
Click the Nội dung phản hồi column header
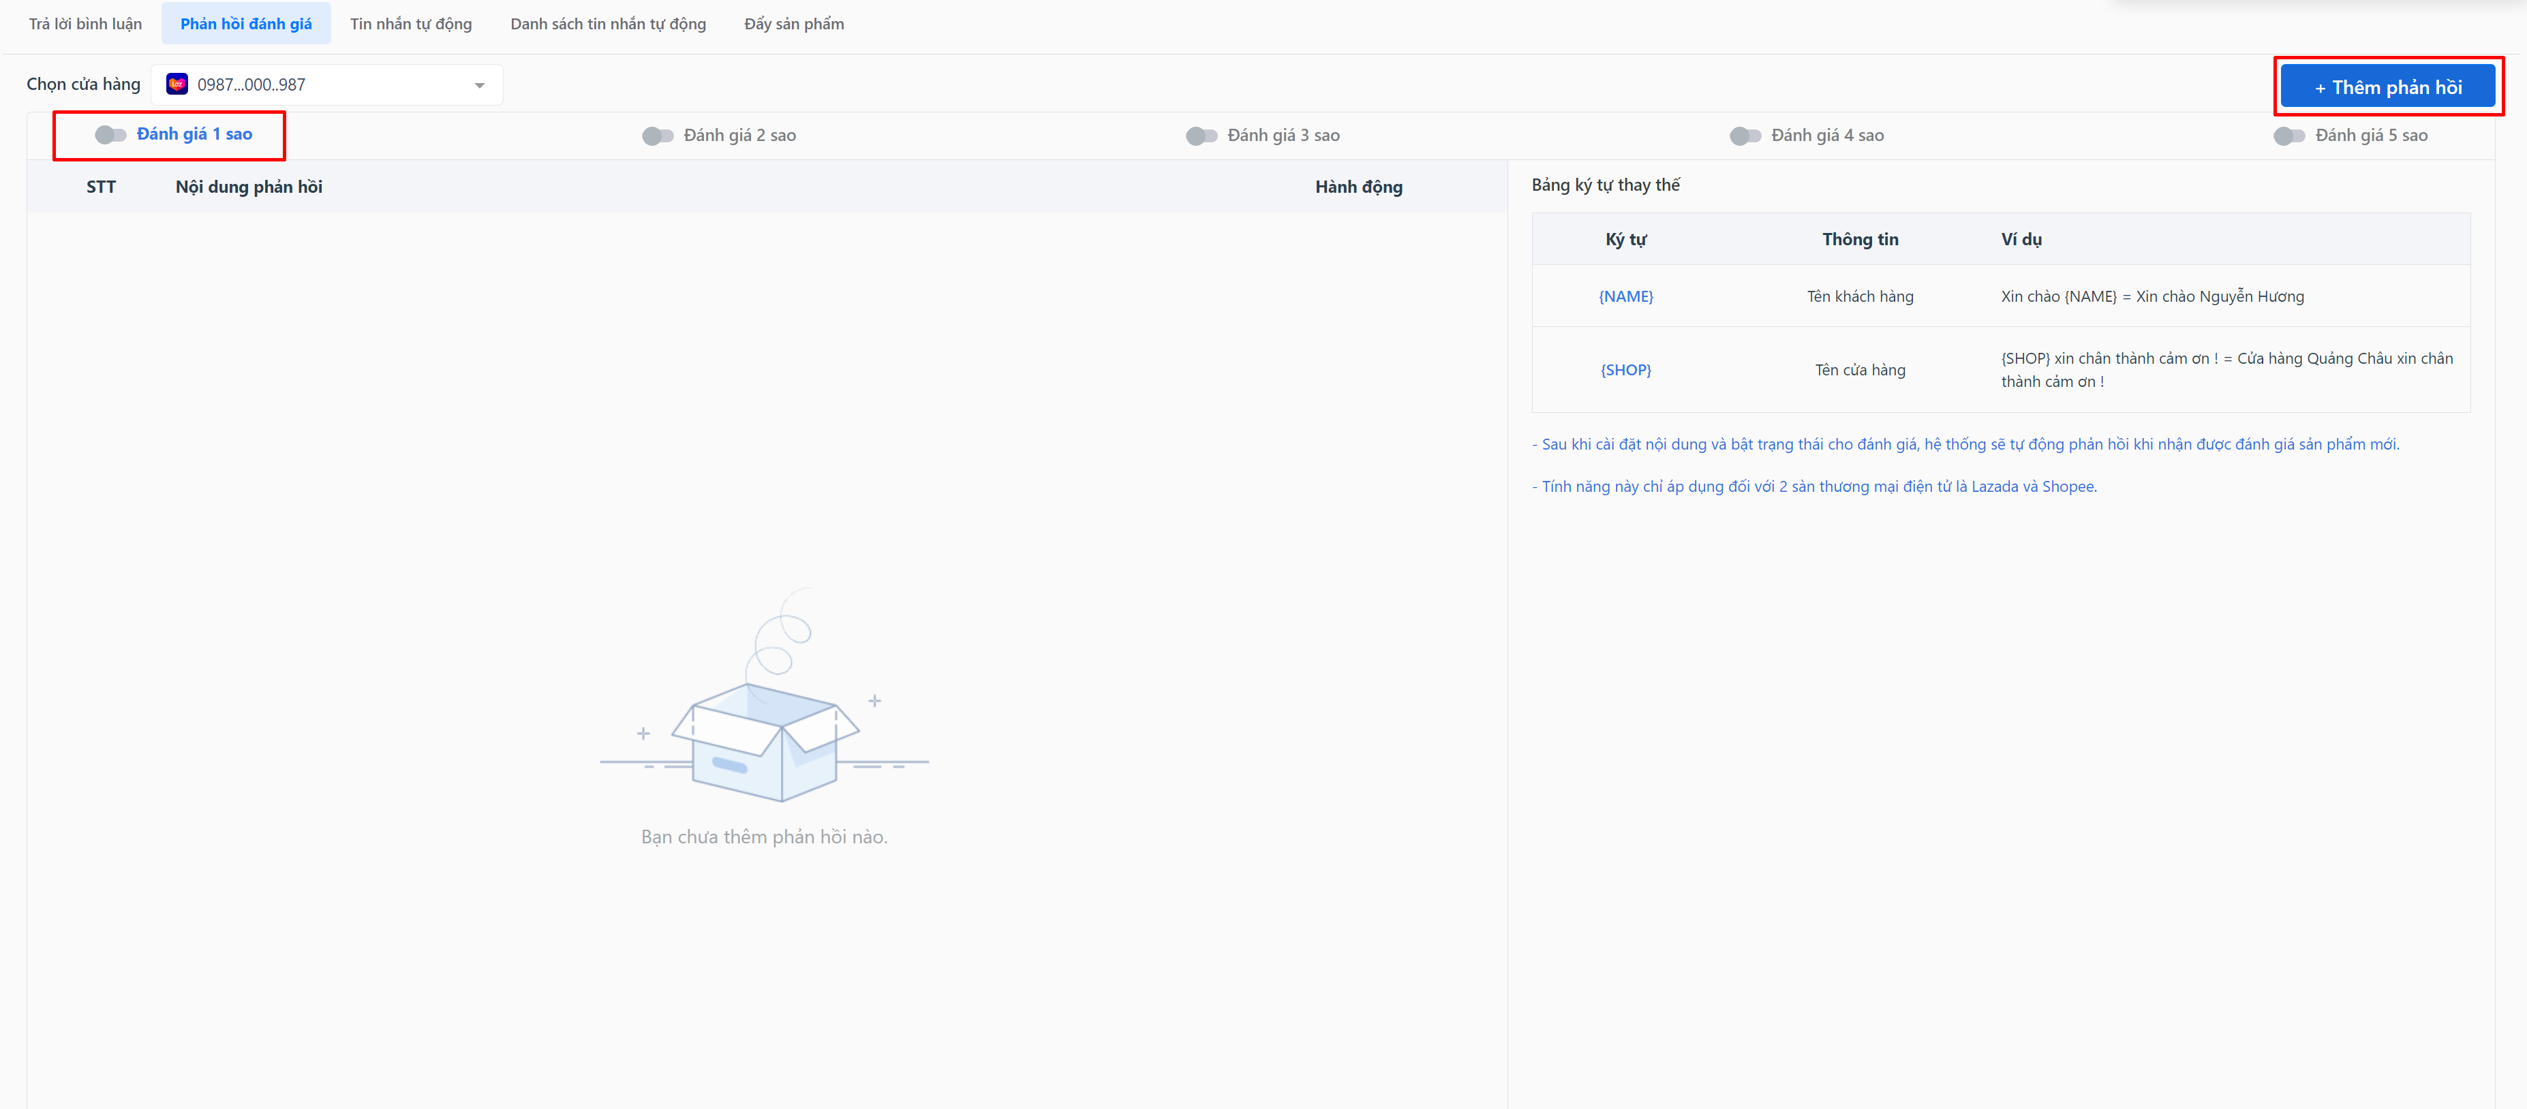point(248,186)
